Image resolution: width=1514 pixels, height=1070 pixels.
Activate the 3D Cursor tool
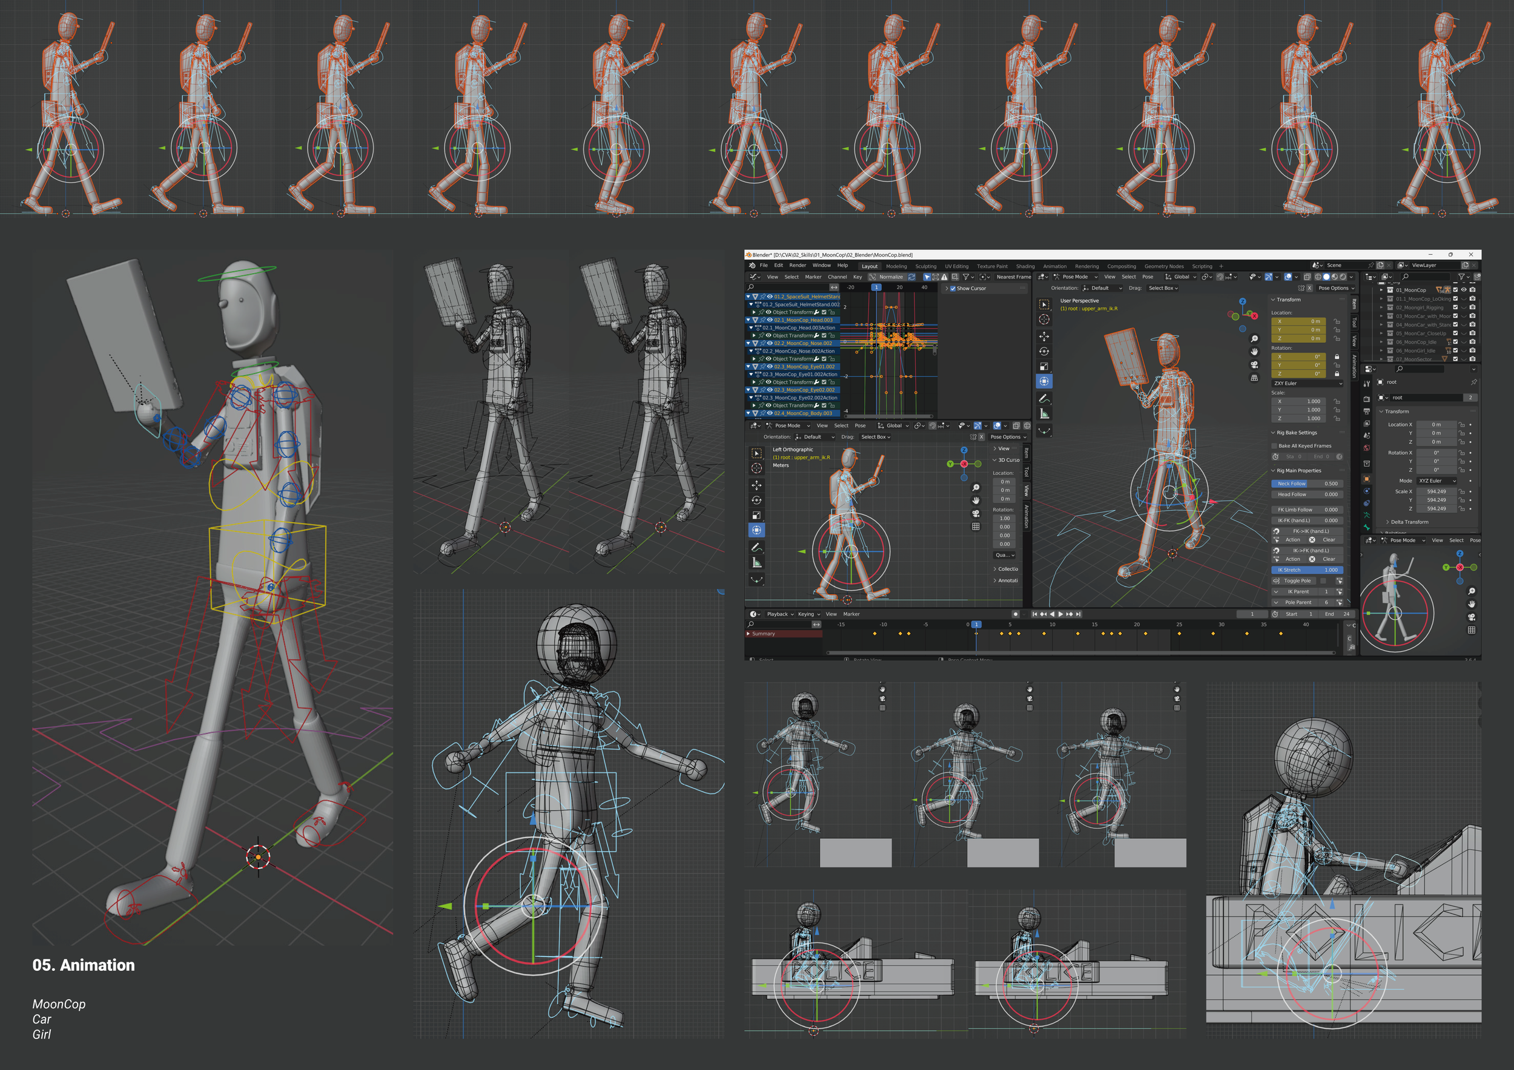pyautogui.click(x=1044, y=320)
